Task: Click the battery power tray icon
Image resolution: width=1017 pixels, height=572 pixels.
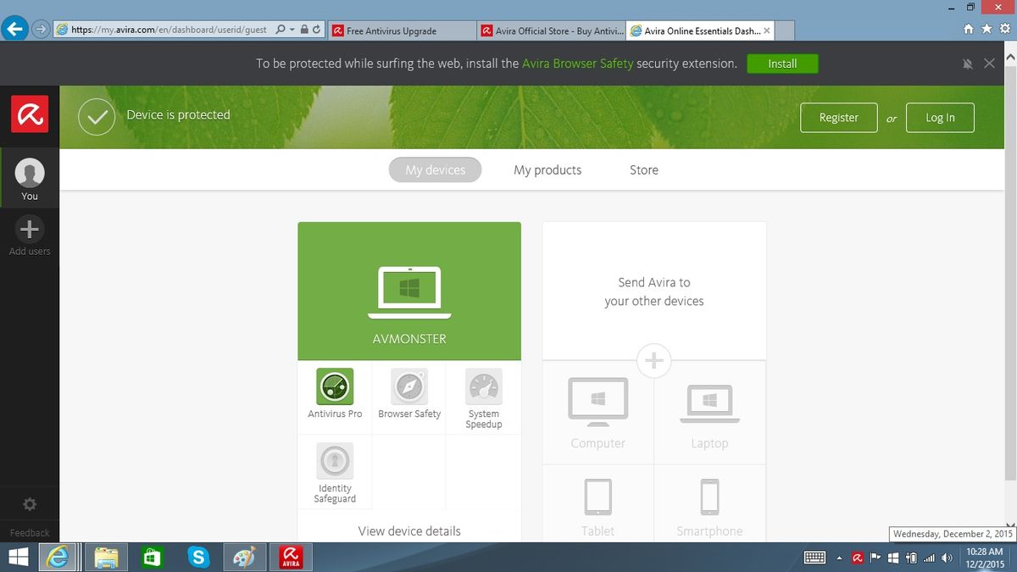Action: 911,558
